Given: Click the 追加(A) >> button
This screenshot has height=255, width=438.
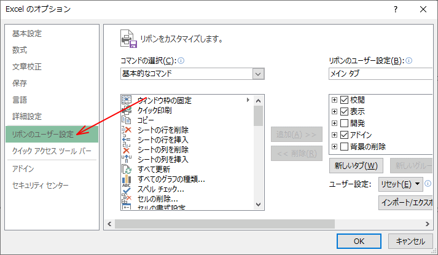Looking at the screenshot, I should pos(297,135).
